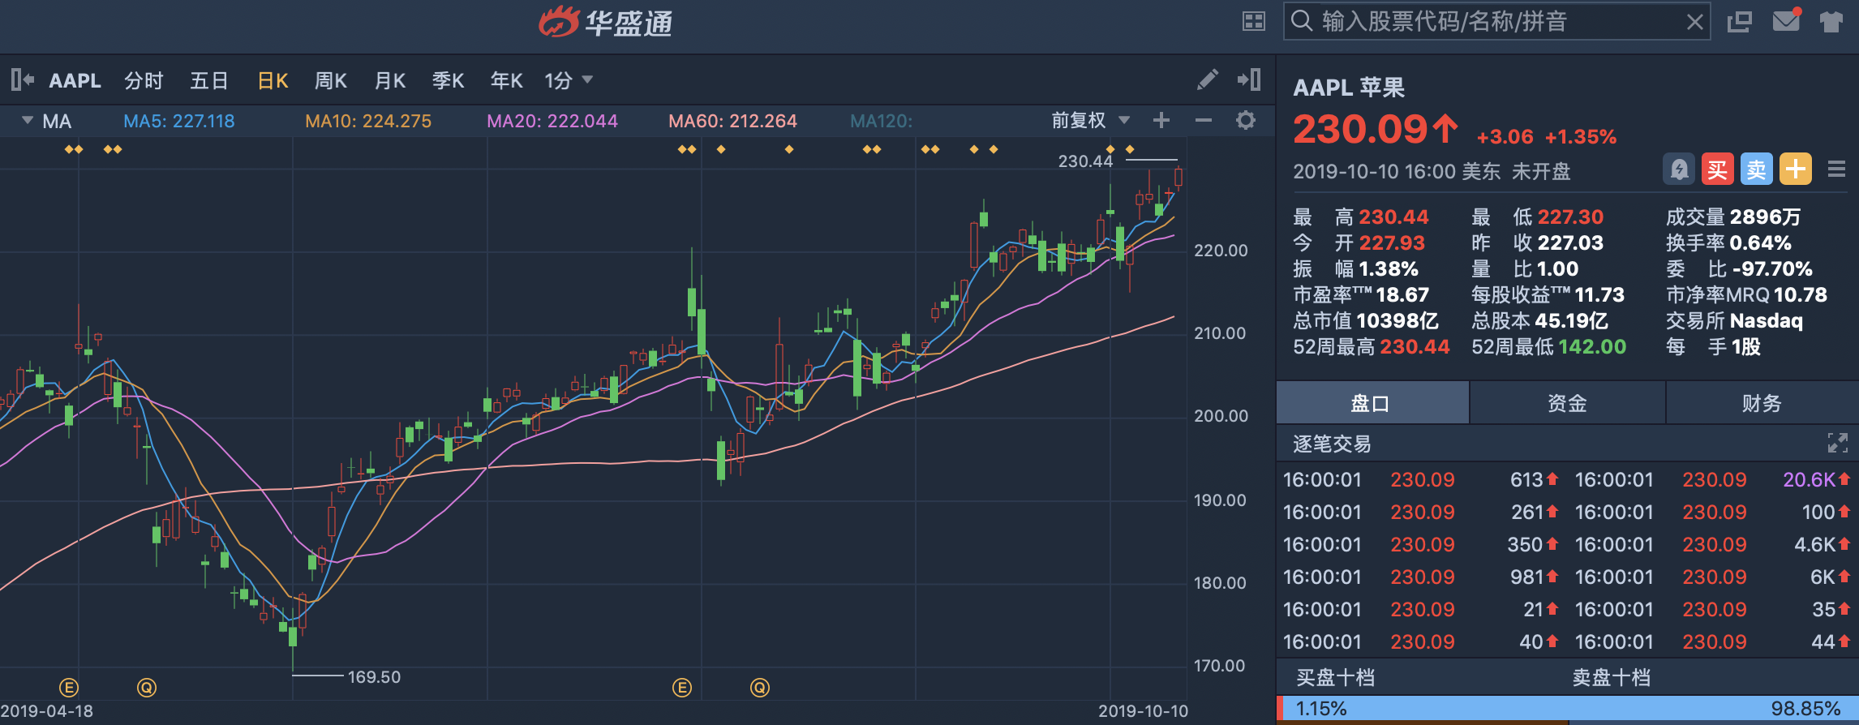Switch to the 周K weekly chart tab
The image size is (1859, 725).
click(x=331, y=80)
